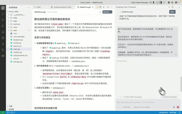Open the title bar search magnifier
The image size is (182, 114).
[x=164, y=3]
